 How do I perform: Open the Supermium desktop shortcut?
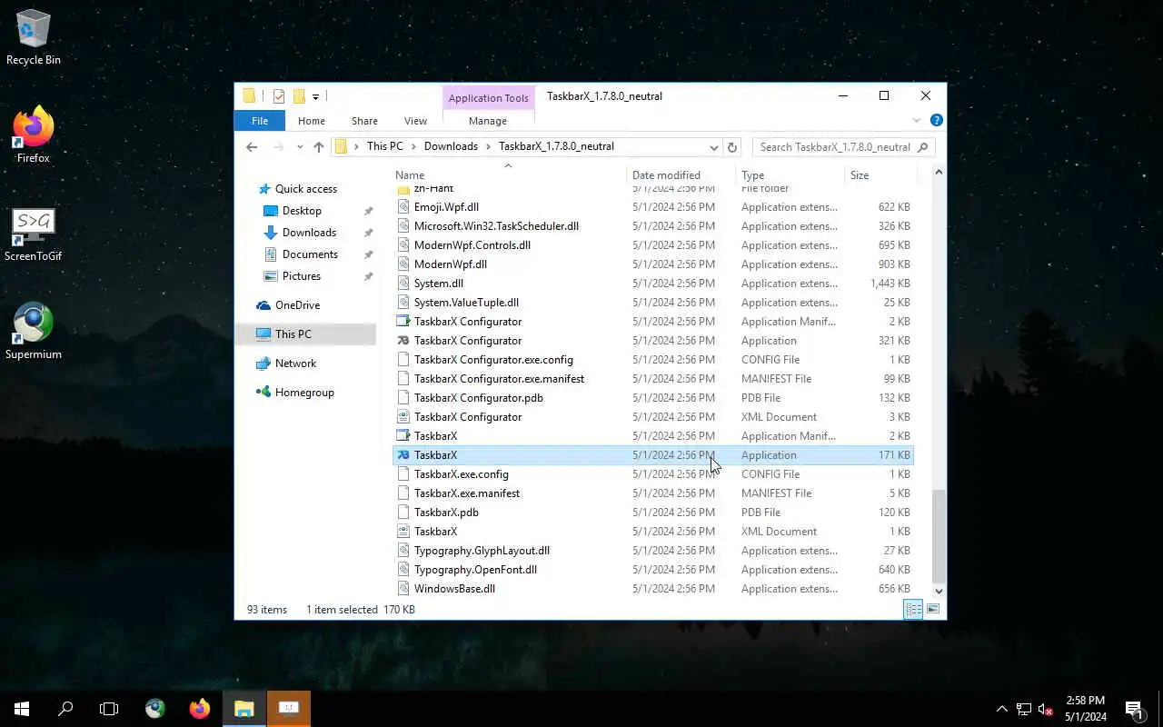click(34, 333)
